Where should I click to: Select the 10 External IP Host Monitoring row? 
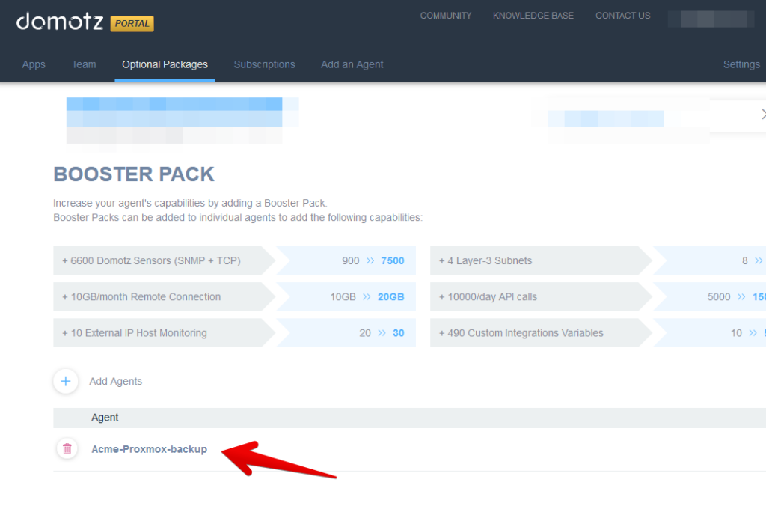click(x=234, y=333)
